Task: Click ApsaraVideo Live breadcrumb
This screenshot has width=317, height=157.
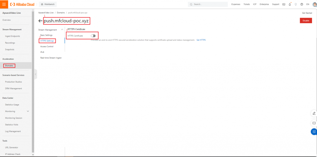Action: click(46, 12)
